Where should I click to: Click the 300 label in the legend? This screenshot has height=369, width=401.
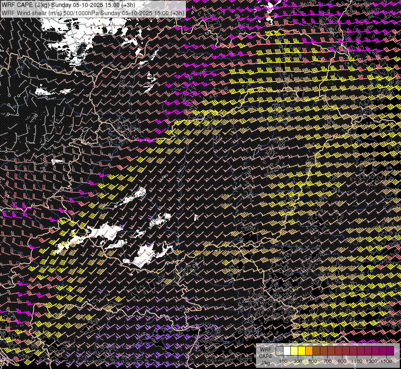point(298,361)
